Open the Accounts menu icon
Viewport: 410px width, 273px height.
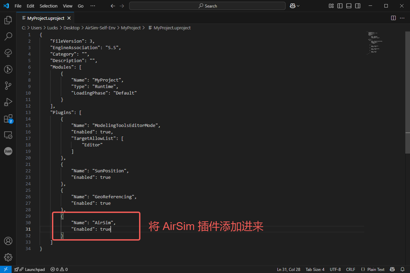click(x=8, y=241)
